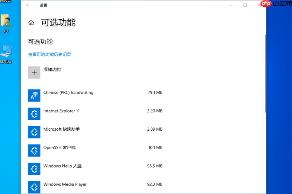Select the Windows Hello 人脸 entry

pos(95,169)
